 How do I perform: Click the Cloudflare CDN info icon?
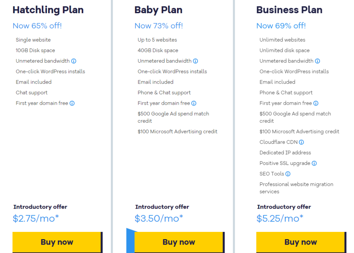(301, 142)
